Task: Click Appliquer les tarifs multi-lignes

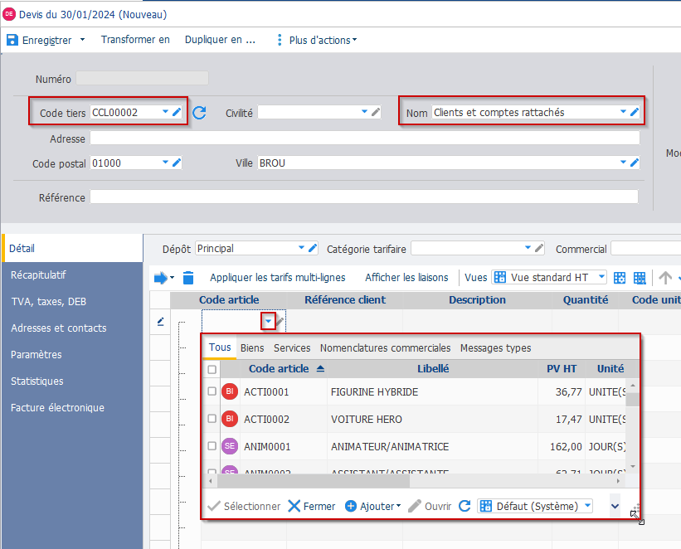Action: pyautogui.click(x=277, y=278)
